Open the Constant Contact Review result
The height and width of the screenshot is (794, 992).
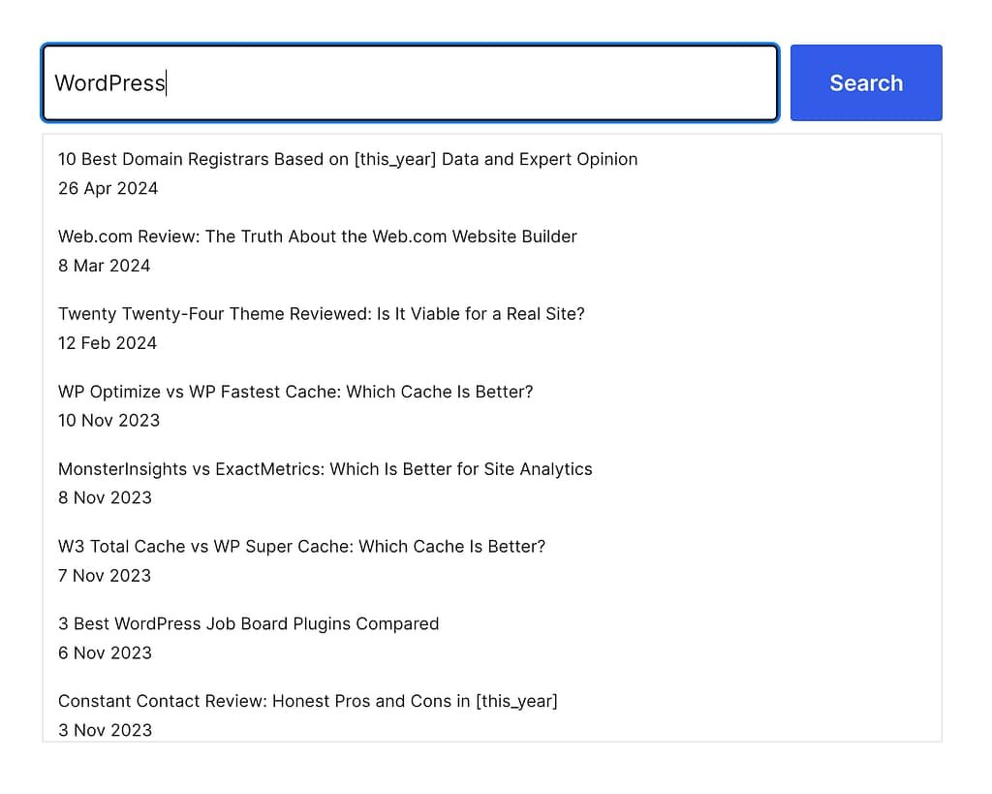pyautogui.click(x=308, y=701)
